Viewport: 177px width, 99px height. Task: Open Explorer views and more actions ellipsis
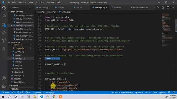coord(30,7)
